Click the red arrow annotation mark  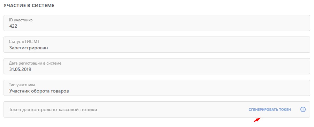(x=257, y=120)
